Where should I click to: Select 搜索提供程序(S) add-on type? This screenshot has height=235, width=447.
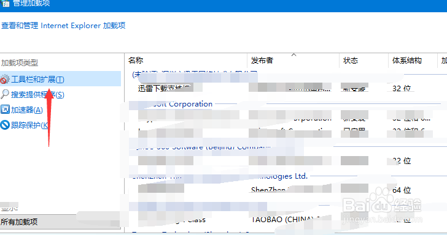click(37, 95)
